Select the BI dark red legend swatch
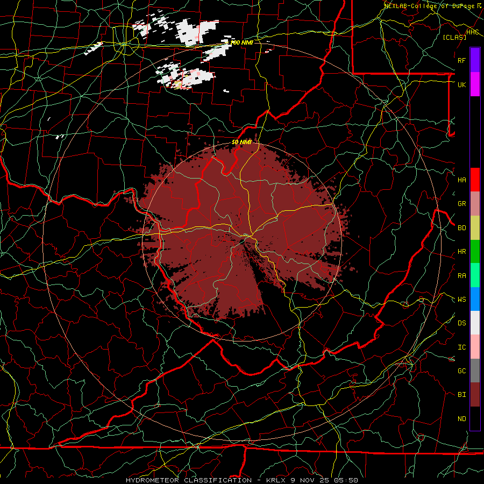This screenshot has height=484, width=484. pos(475,395)
